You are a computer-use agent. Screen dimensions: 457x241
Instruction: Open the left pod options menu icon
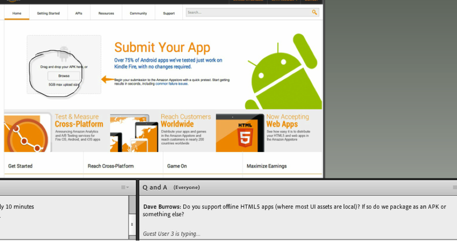125,187
